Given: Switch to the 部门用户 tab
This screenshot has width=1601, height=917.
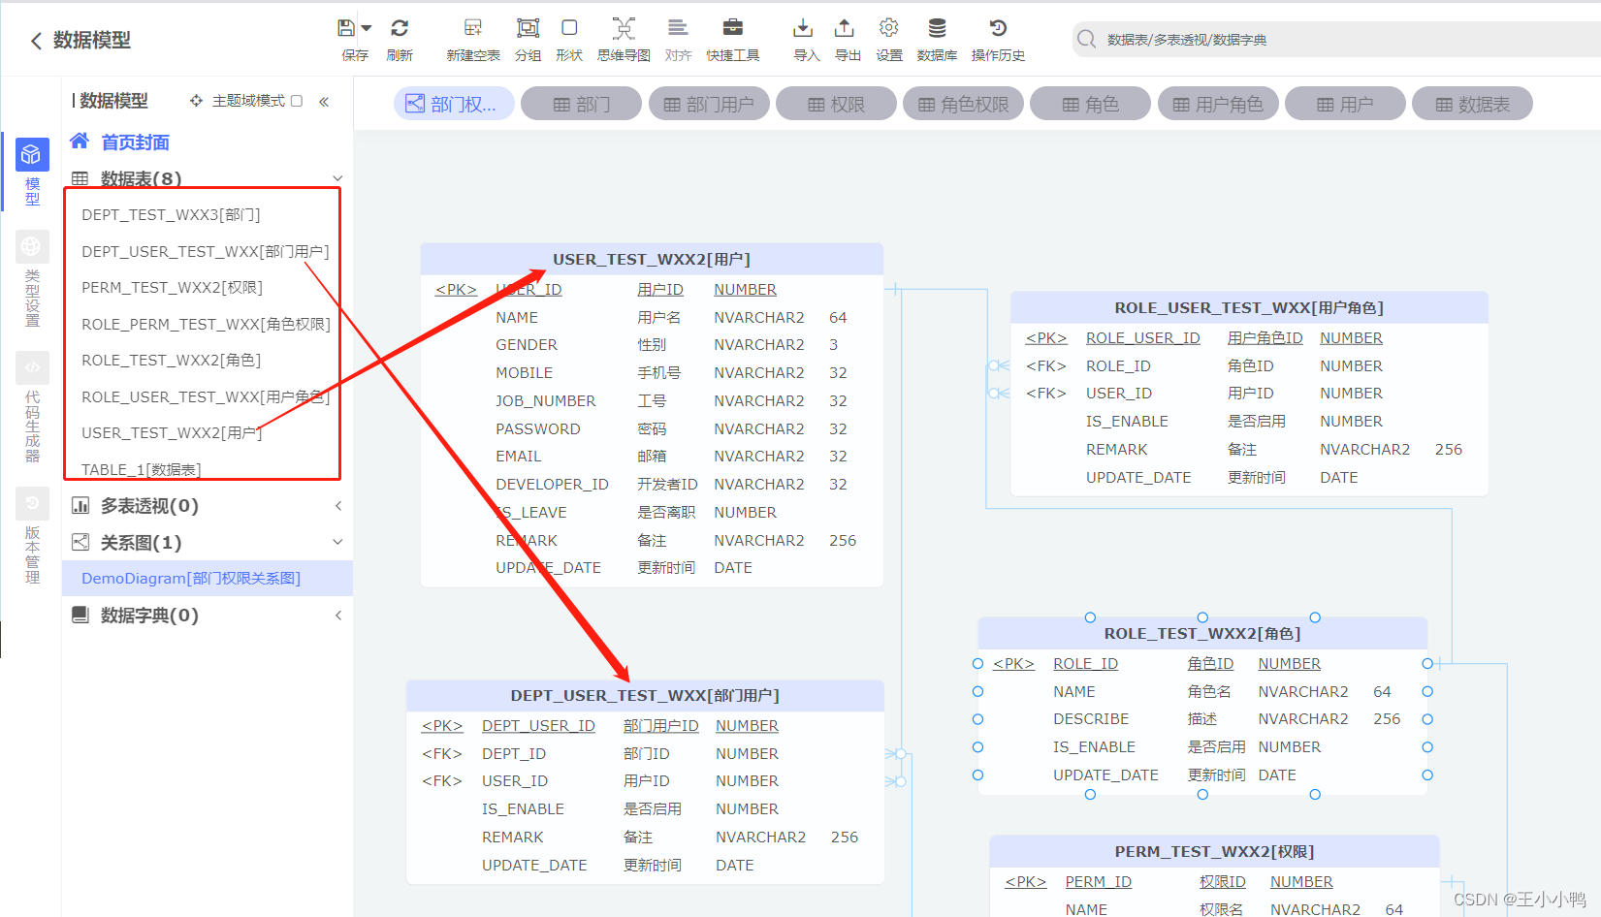Looking at the screenshot, I should pyautogui.click(x=709, y=104).
